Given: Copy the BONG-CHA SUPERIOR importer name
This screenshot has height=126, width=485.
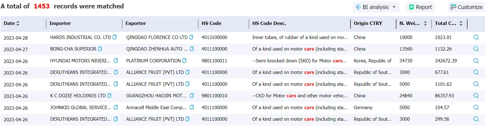Looking at the screenshot, I should tap(100, 49).
